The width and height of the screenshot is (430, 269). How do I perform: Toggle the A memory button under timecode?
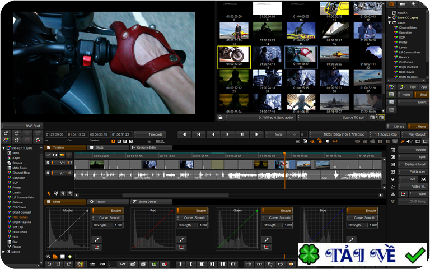113,141
